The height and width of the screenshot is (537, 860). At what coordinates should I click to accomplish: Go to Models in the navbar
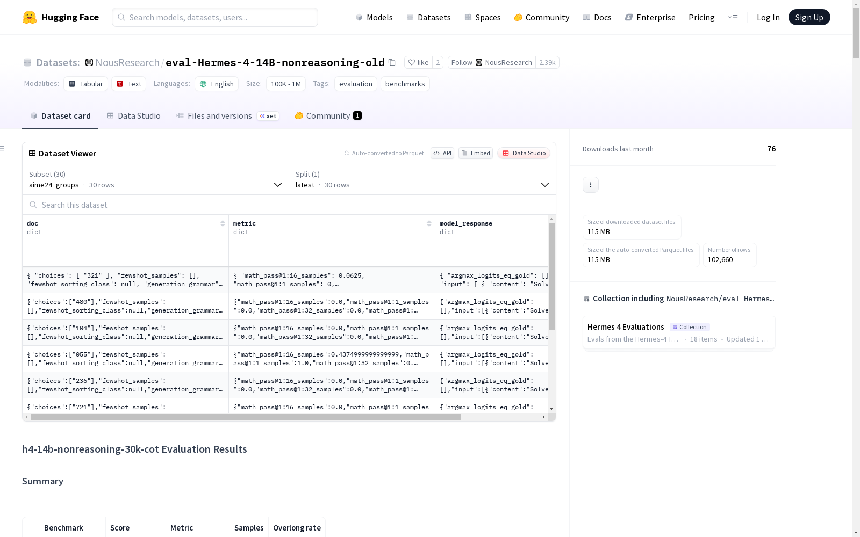tap(374, 17)
